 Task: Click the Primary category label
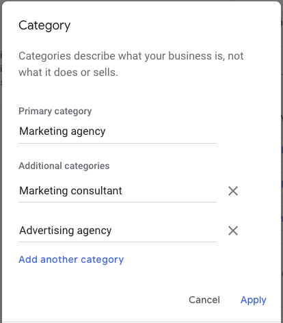click(55, 112)
